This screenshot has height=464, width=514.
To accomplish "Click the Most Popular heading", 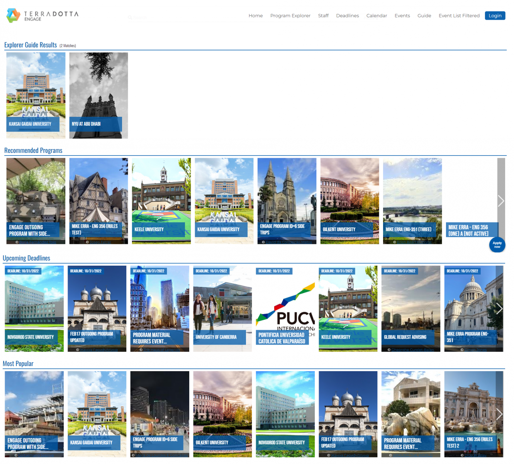I will coord(18,363).
